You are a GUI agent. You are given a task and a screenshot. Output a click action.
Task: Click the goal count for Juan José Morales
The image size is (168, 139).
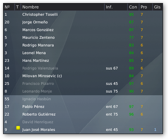tap(155, 130)
